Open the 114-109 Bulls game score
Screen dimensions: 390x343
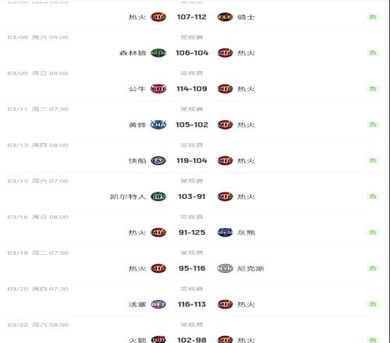[x=192, y=89]
